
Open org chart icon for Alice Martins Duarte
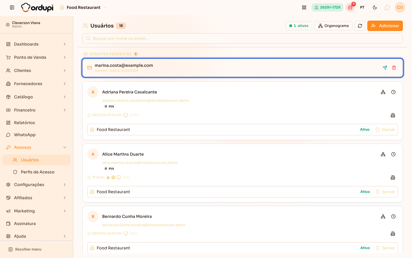[383, 154]
